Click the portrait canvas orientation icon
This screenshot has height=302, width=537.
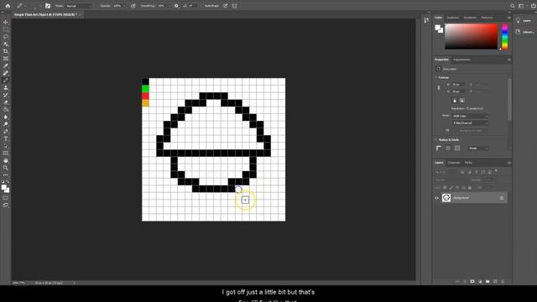pos(455,101)
